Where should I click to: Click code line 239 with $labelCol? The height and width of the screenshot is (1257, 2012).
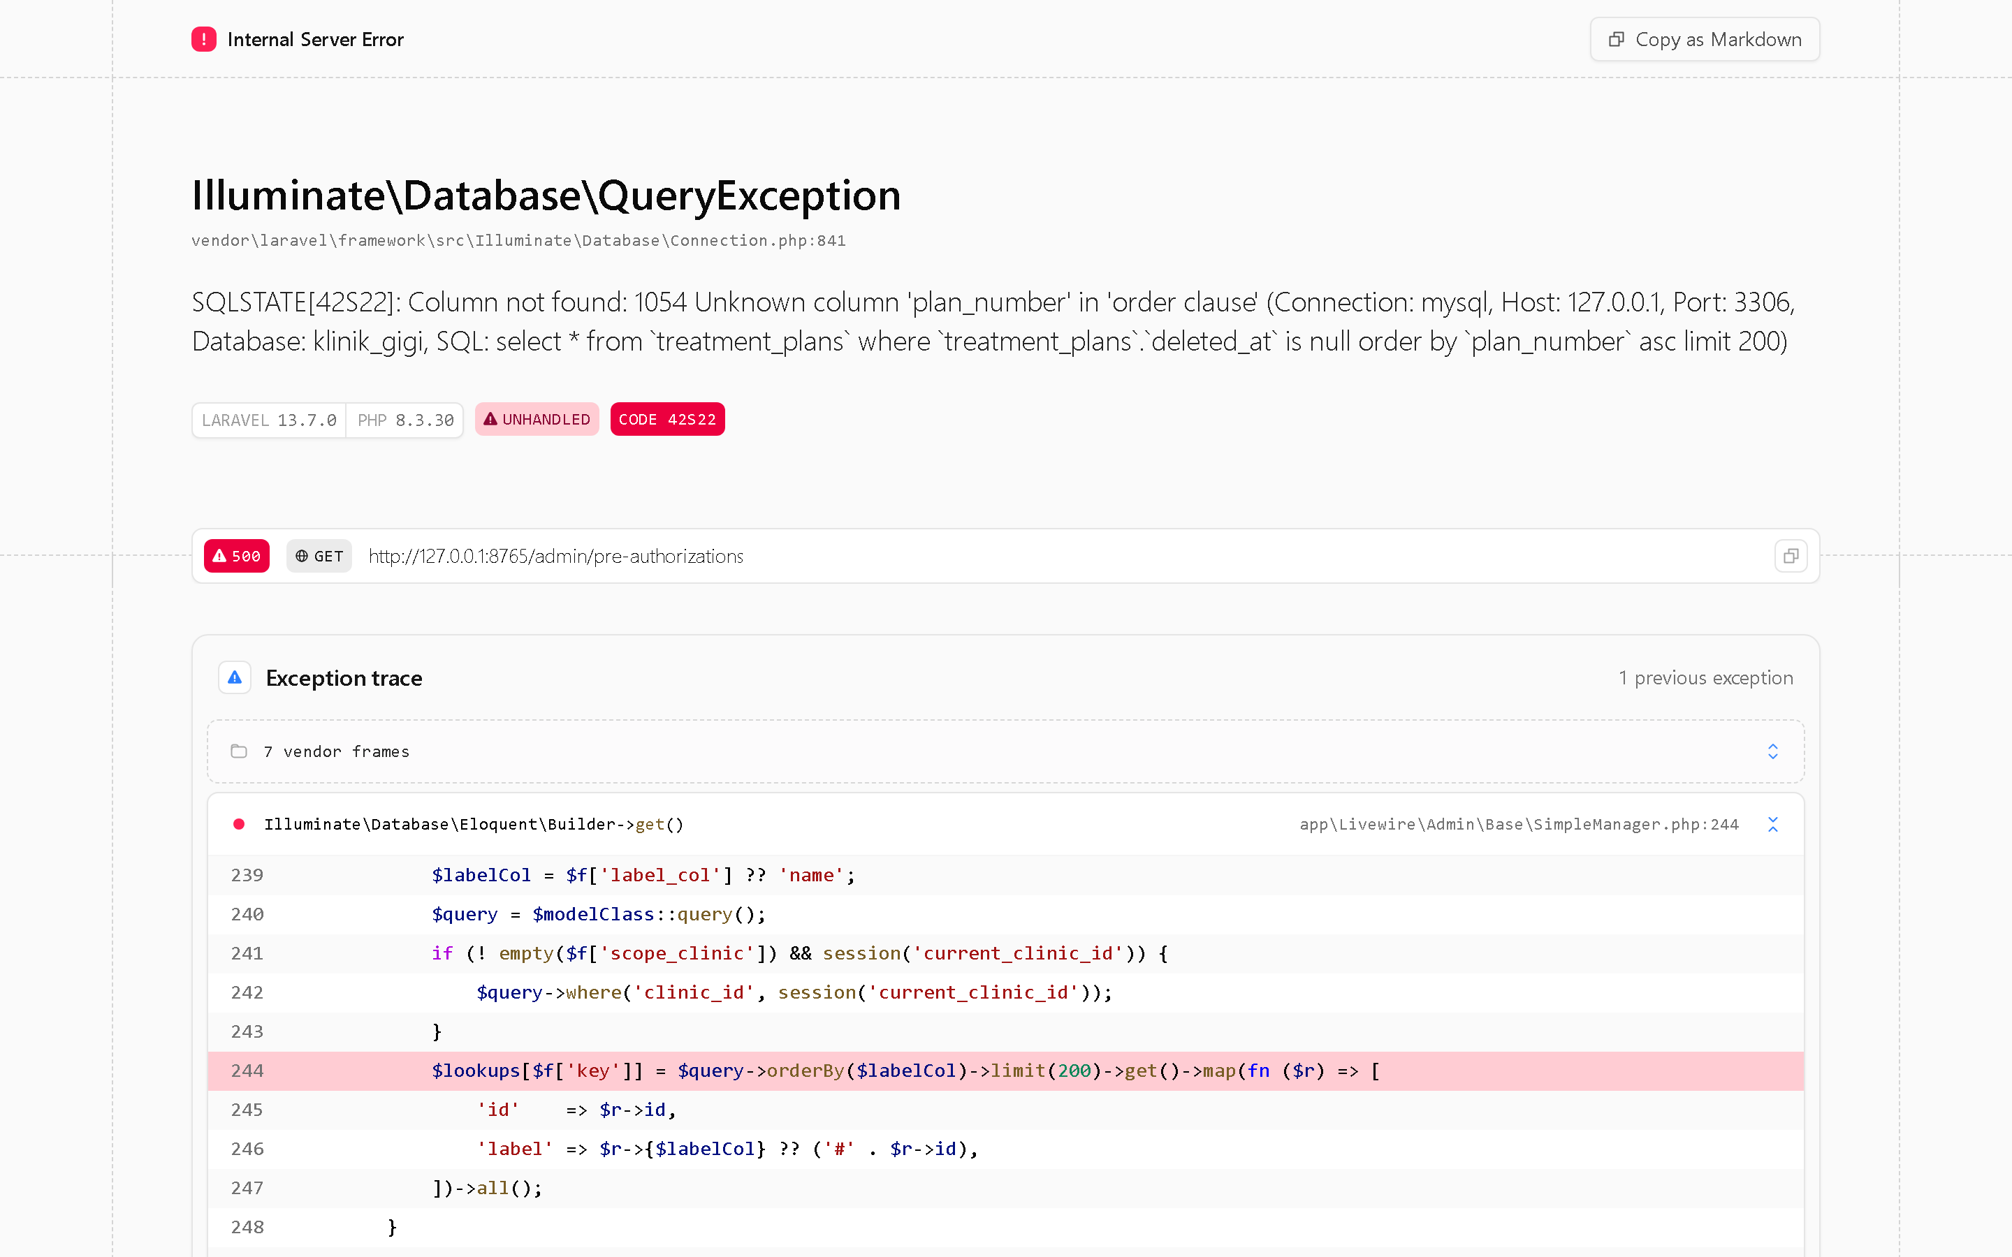tap(1005, 876)
